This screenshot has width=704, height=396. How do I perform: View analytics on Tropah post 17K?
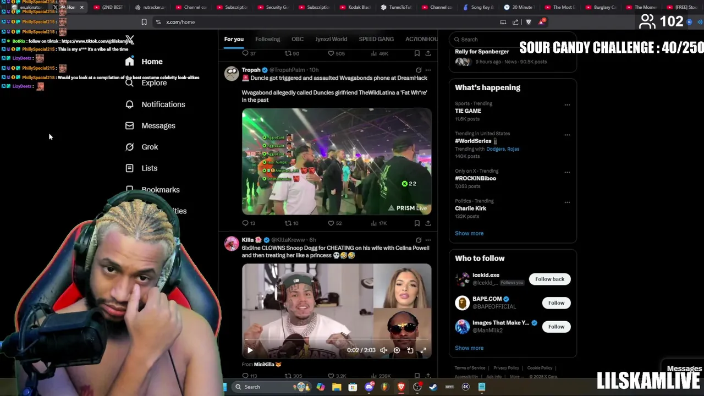click(x=379, y=223)
